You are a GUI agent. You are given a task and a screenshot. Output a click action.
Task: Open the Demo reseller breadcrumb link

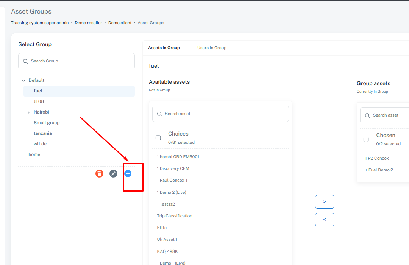[88, 23]
